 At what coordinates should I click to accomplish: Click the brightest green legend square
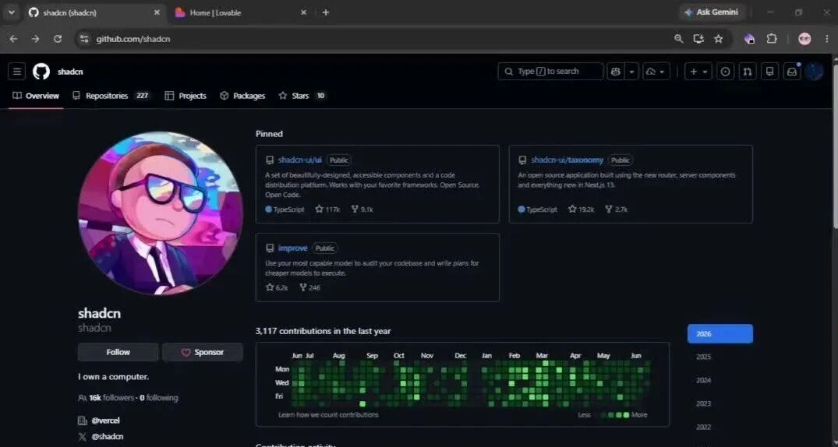(627, 415)
